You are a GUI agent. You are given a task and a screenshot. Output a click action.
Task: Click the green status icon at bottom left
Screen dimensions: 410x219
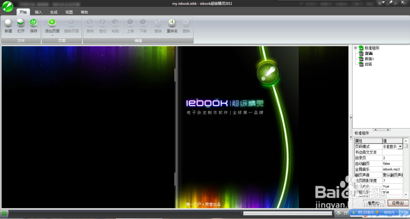point(4,213)
